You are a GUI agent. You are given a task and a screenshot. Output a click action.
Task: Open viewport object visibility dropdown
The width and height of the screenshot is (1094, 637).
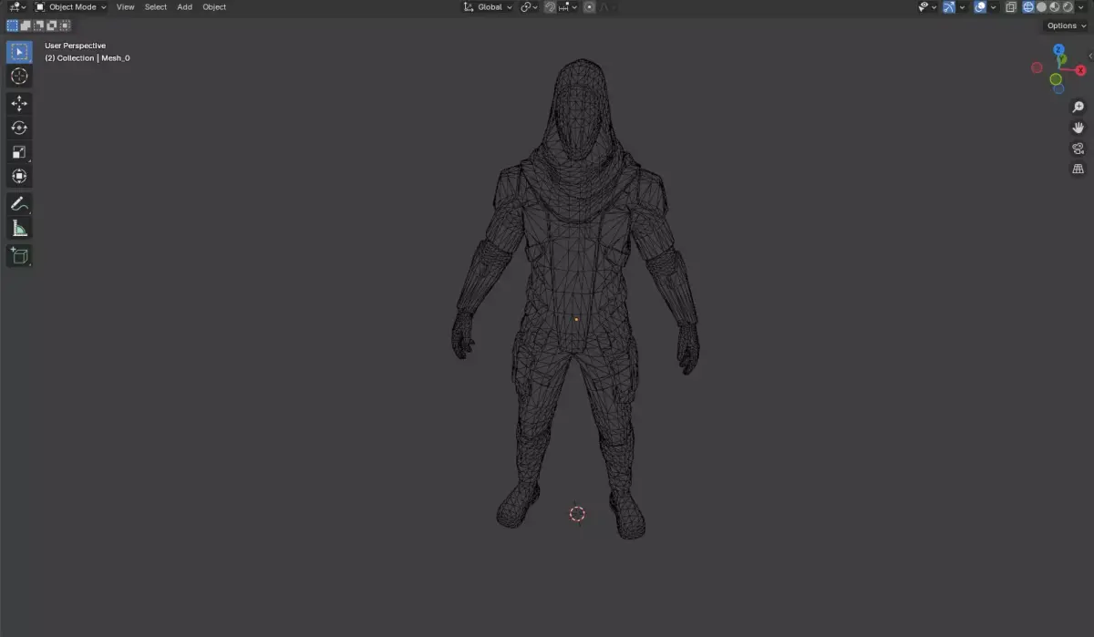coord(928,7)
